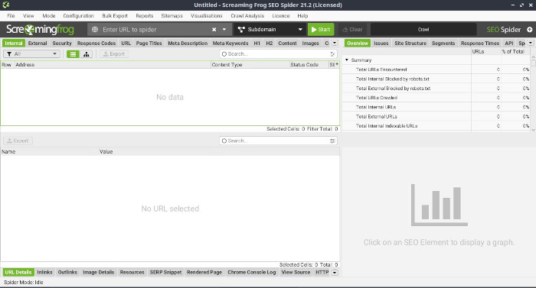Select the Meta Keywords tab
This screenshot has width=536, height=288.
point(230,43)
